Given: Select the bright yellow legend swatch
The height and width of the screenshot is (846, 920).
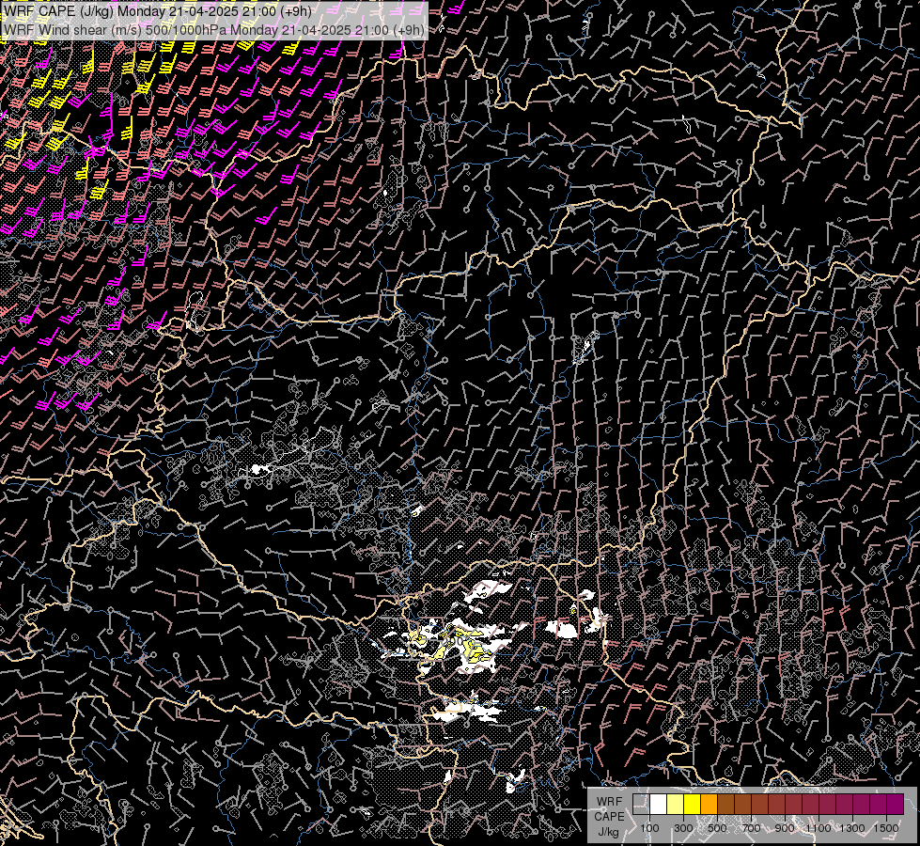Looking at the screenshot, I should (x=693, y=805).
